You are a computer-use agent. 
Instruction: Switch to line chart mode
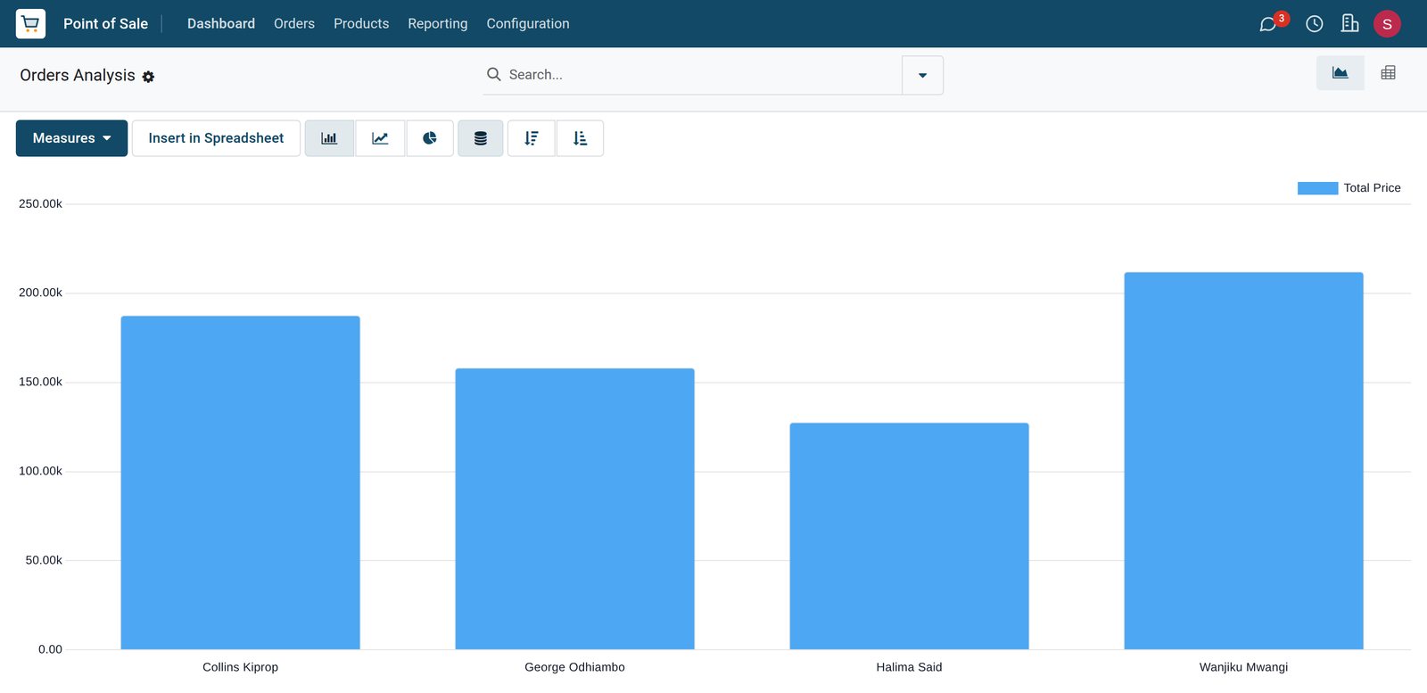380,138
